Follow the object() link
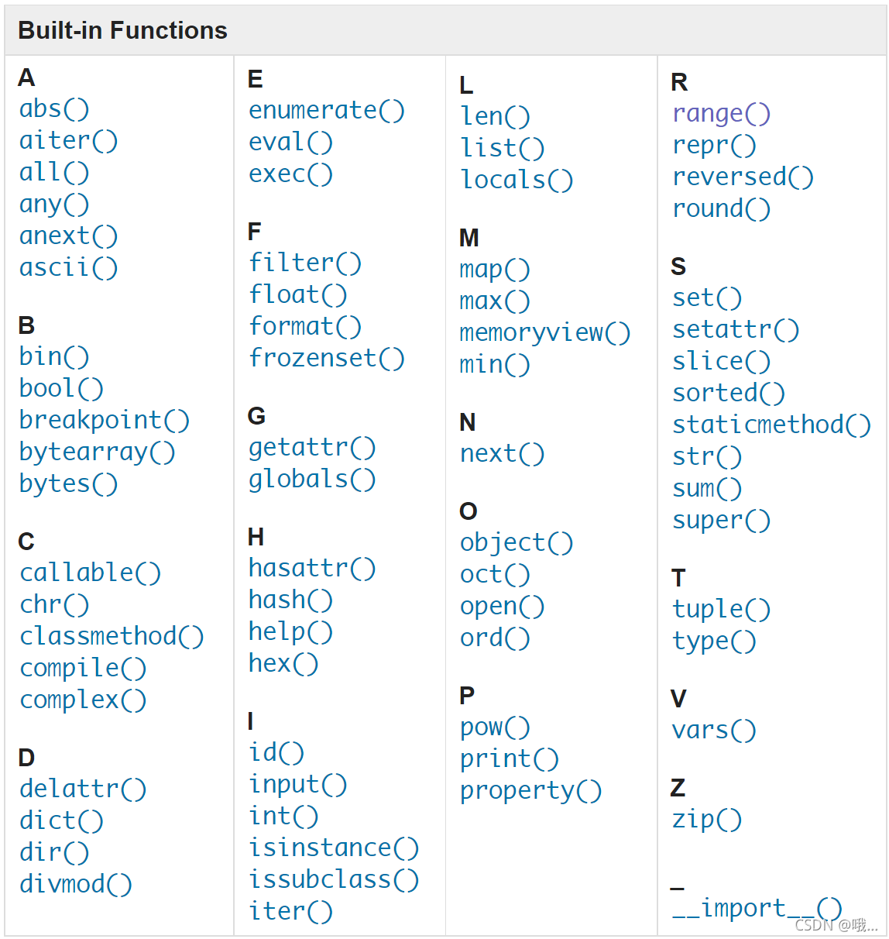This screenshot has height=939, width=889. point(517,543)
